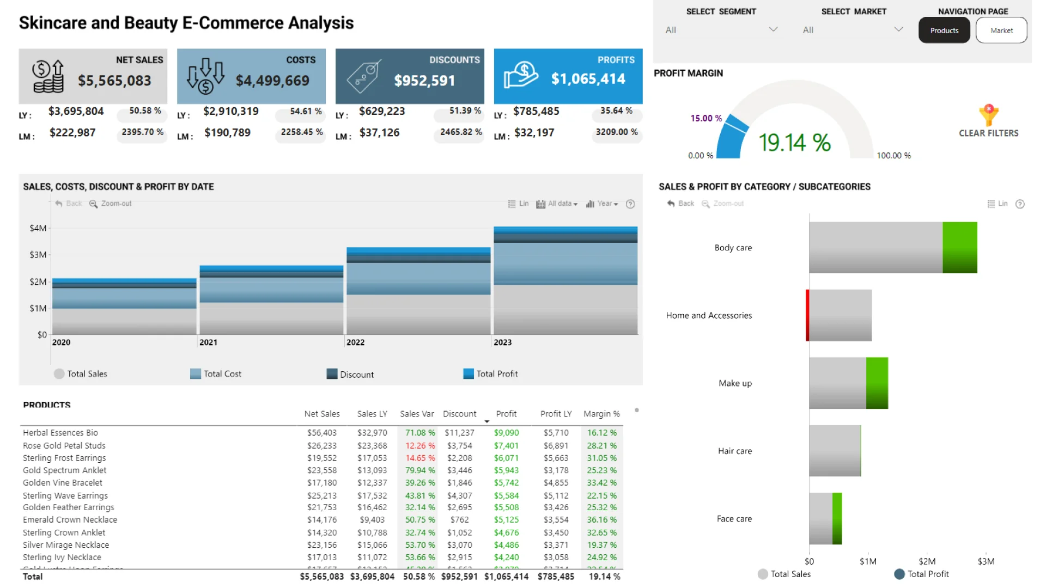Click the Net Sales LY percentage 50.58 %

pos(145,111)
